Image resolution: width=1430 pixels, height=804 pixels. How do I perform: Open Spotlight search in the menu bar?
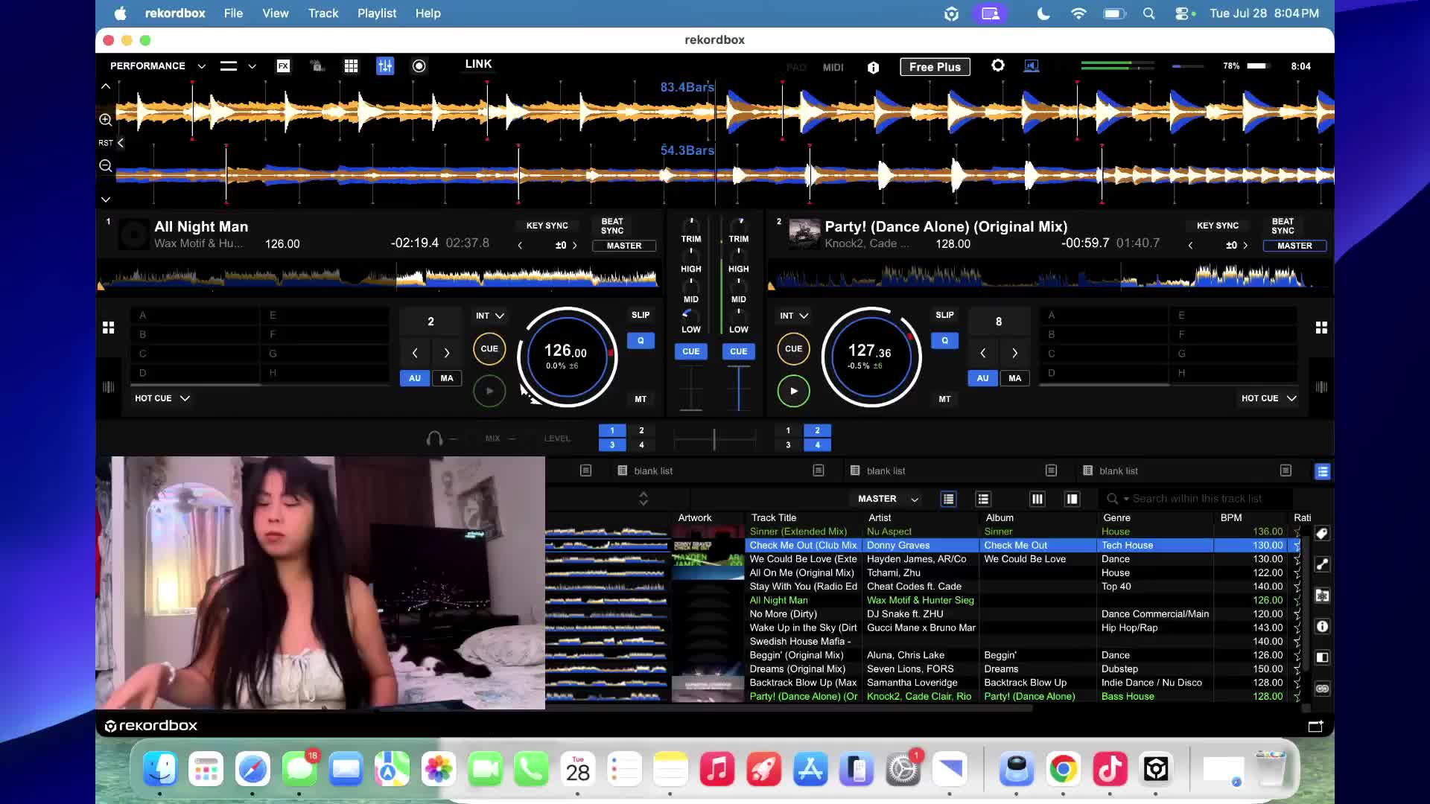pos(1148,13)
